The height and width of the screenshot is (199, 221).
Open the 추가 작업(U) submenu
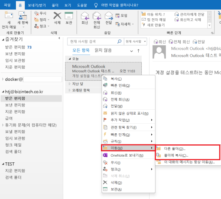point(128,120)
